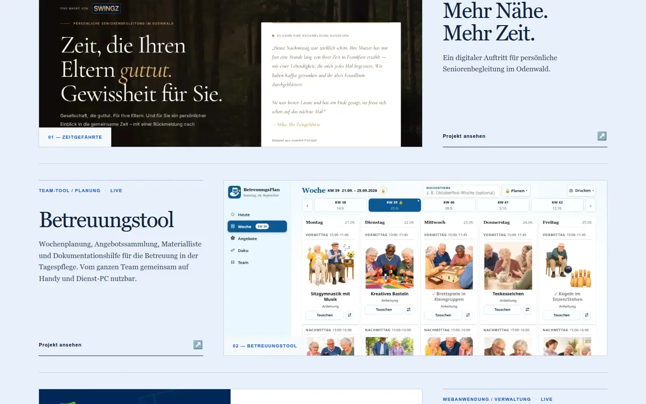Click the flower icon next to Angebote
The width and height of the screenshot is (646, 404).
pyautogui.click(x=232, y=238)
